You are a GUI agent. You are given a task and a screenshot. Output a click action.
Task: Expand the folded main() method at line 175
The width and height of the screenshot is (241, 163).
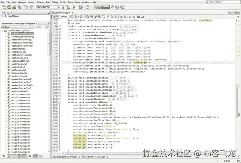coord(59,29)
